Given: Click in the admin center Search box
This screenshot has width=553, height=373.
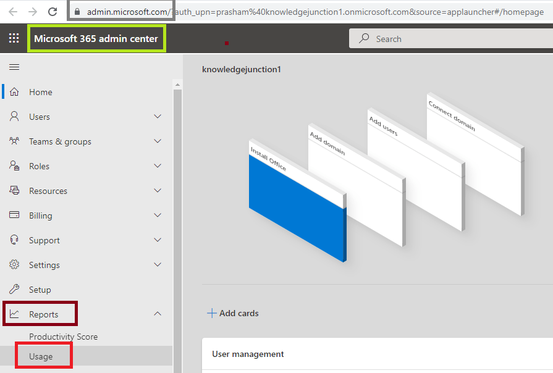Looking at the screenshot, I should point(451,38).
